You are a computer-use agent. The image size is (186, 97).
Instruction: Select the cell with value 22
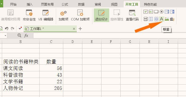tap(51, 81)
